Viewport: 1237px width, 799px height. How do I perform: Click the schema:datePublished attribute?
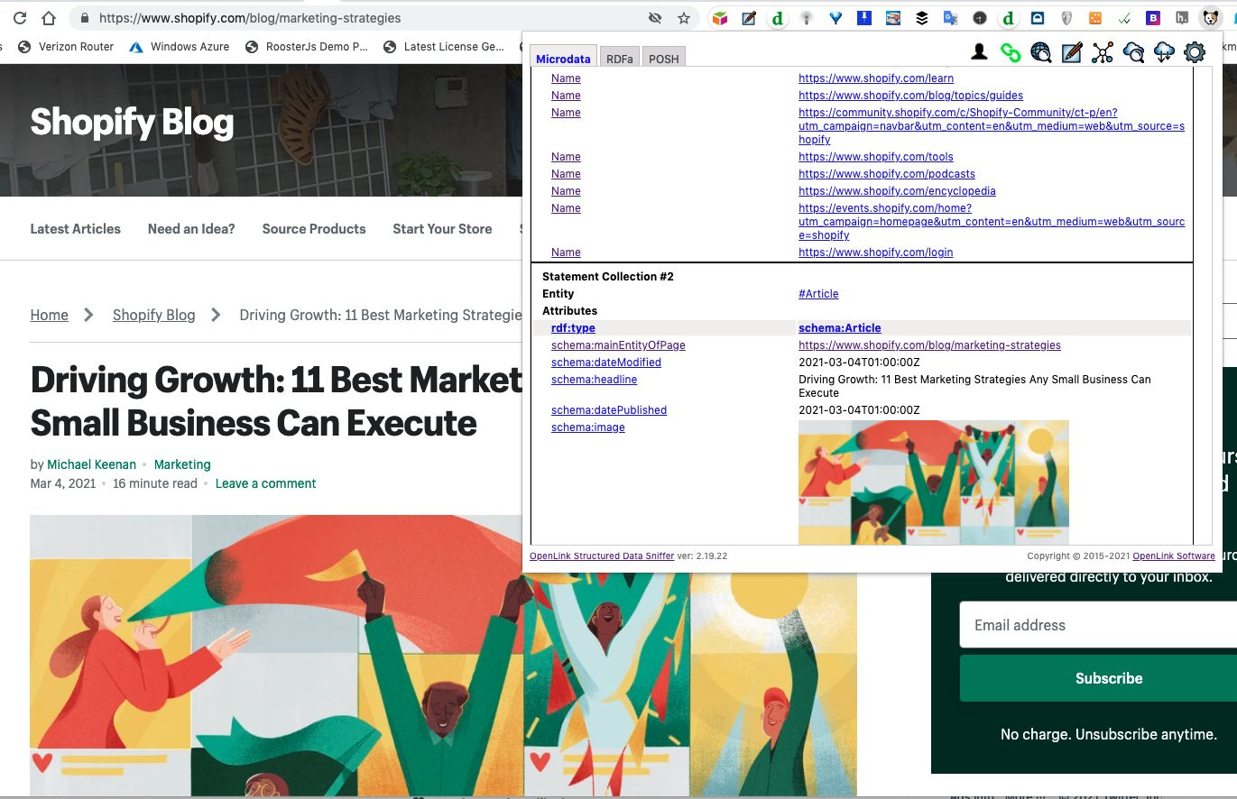click(609, 410)
